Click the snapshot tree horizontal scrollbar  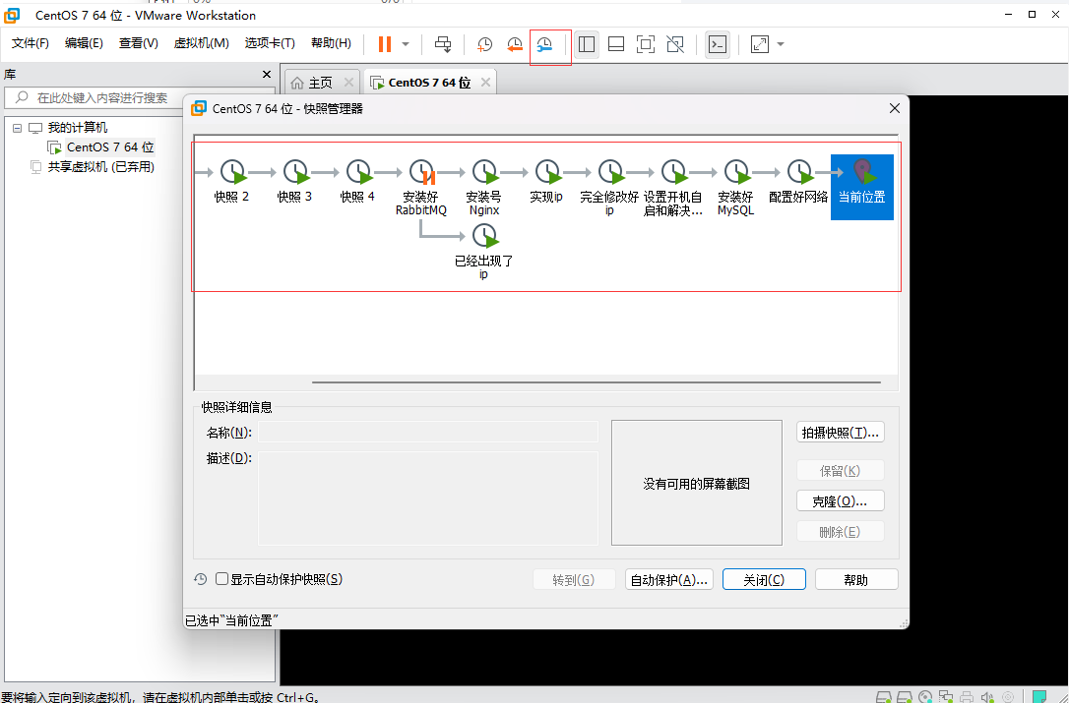(597, 382)
